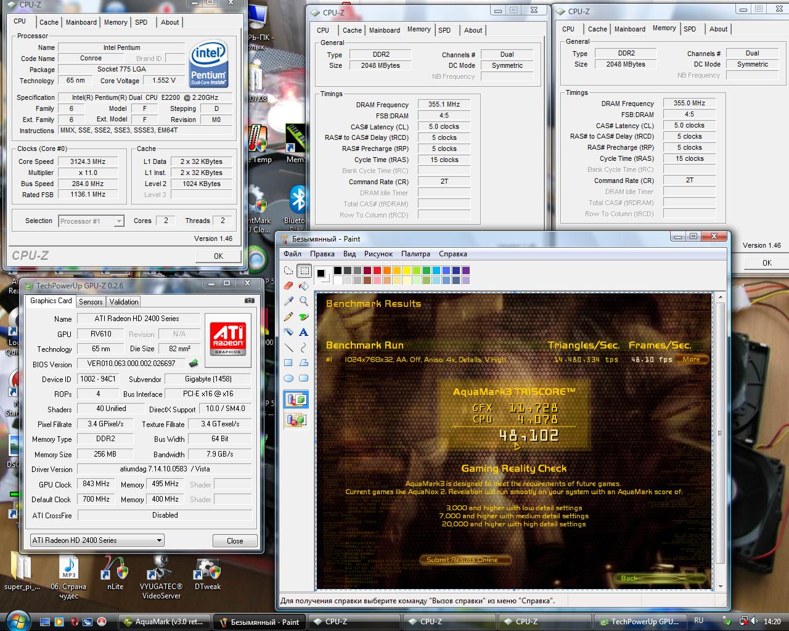The image size is (789, 631).
Task: Select the Curve tool in Paint
Action: [x=304, y=348]
